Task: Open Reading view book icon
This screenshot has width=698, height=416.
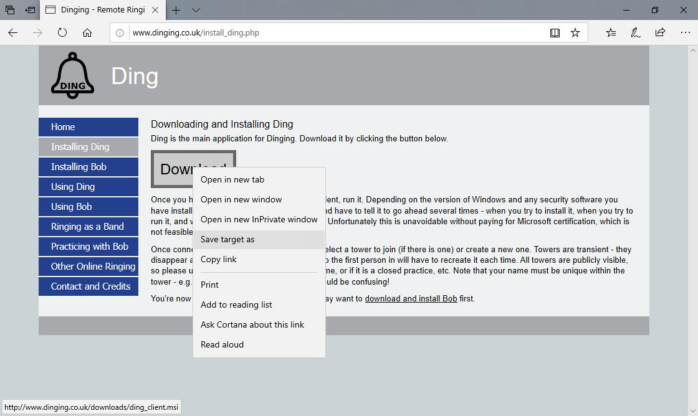Action: (x=555, y=32)
